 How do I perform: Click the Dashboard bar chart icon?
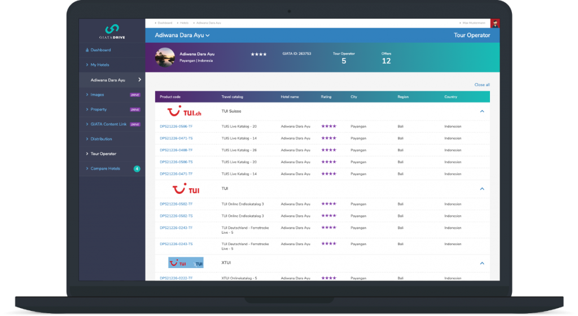pos(87,50)
